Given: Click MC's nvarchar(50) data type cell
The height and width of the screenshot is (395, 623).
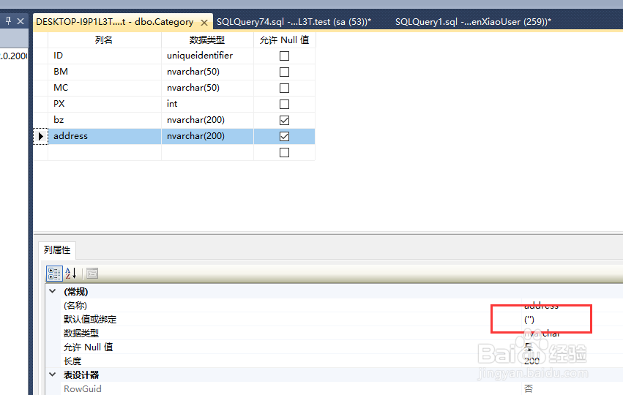Looking at the screenshot, I should (x=207, y=88).
